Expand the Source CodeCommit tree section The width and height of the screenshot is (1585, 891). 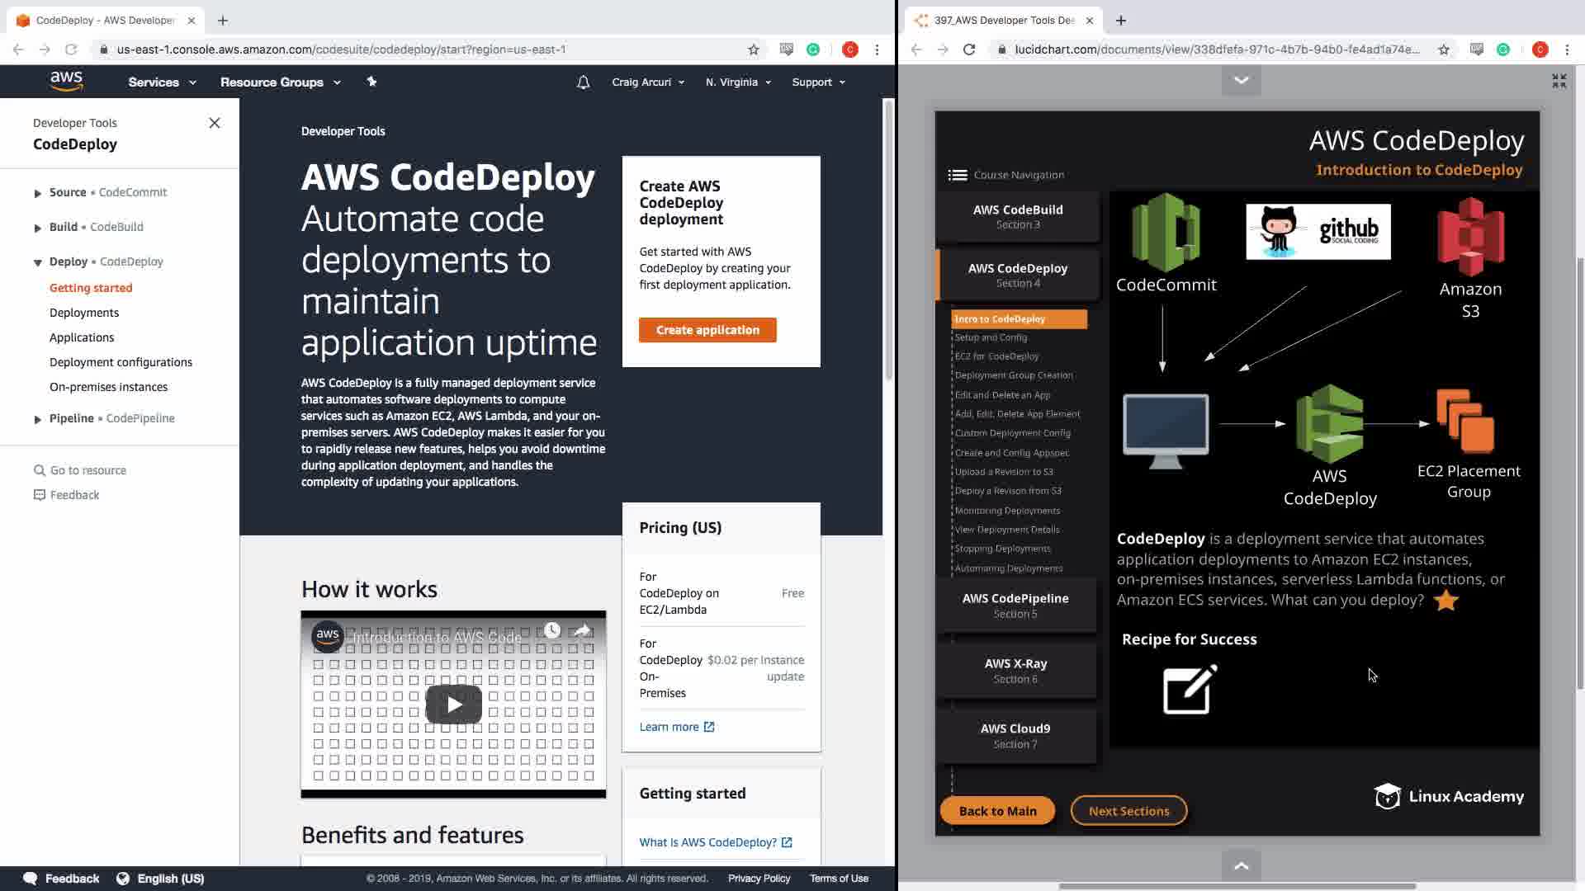click(38, 193)
